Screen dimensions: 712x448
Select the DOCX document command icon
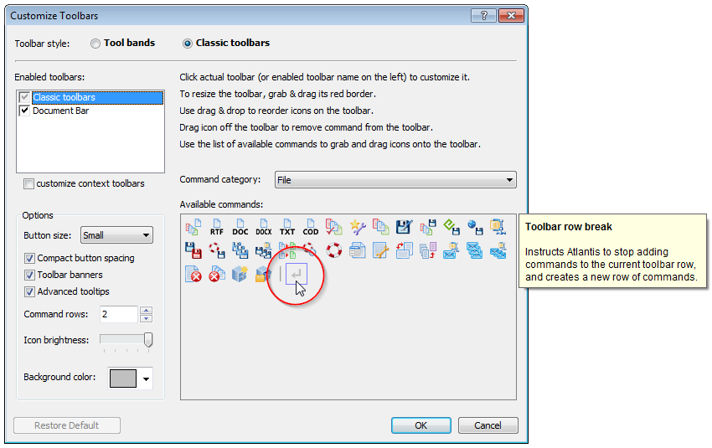tap(263, 226)
